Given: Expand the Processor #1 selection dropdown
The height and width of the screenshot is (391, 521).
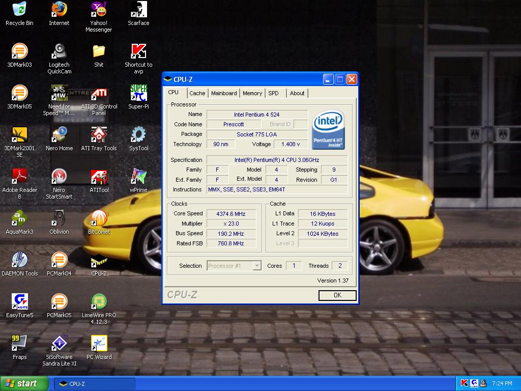Looking at the screenshot, I should (x=257, y=266).
